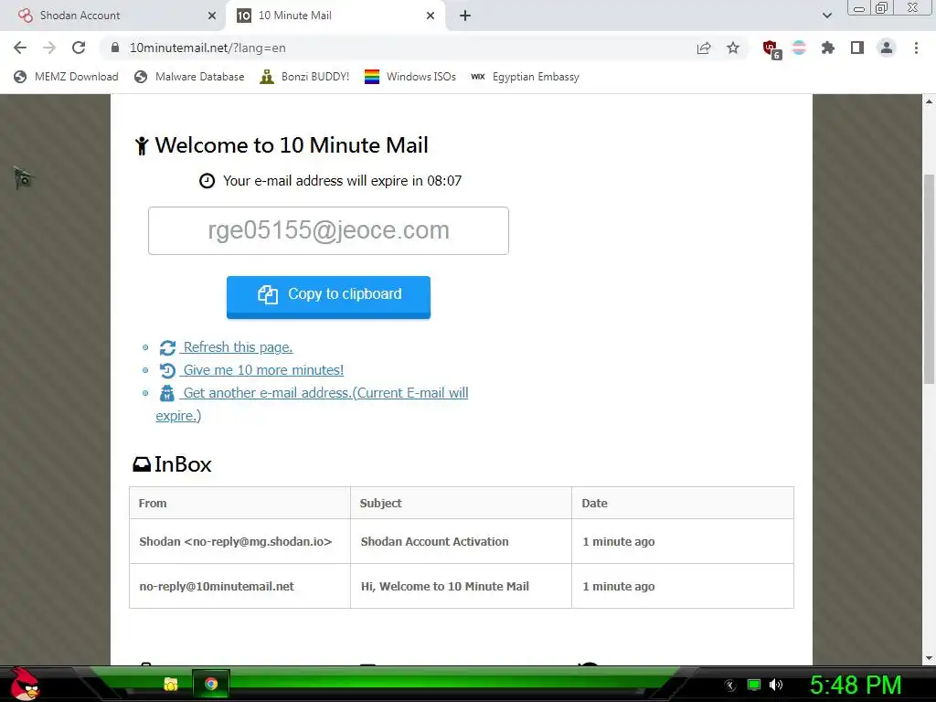
Task: Click the clock-rewind icon beside 10 more minutes
Action: (x=167, y=371)
